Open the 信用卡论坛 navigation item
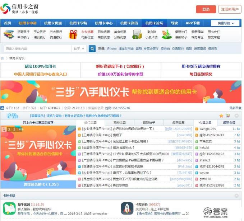Image resolution: width=244 pixels, height=221 pixels. click(154, 23)
